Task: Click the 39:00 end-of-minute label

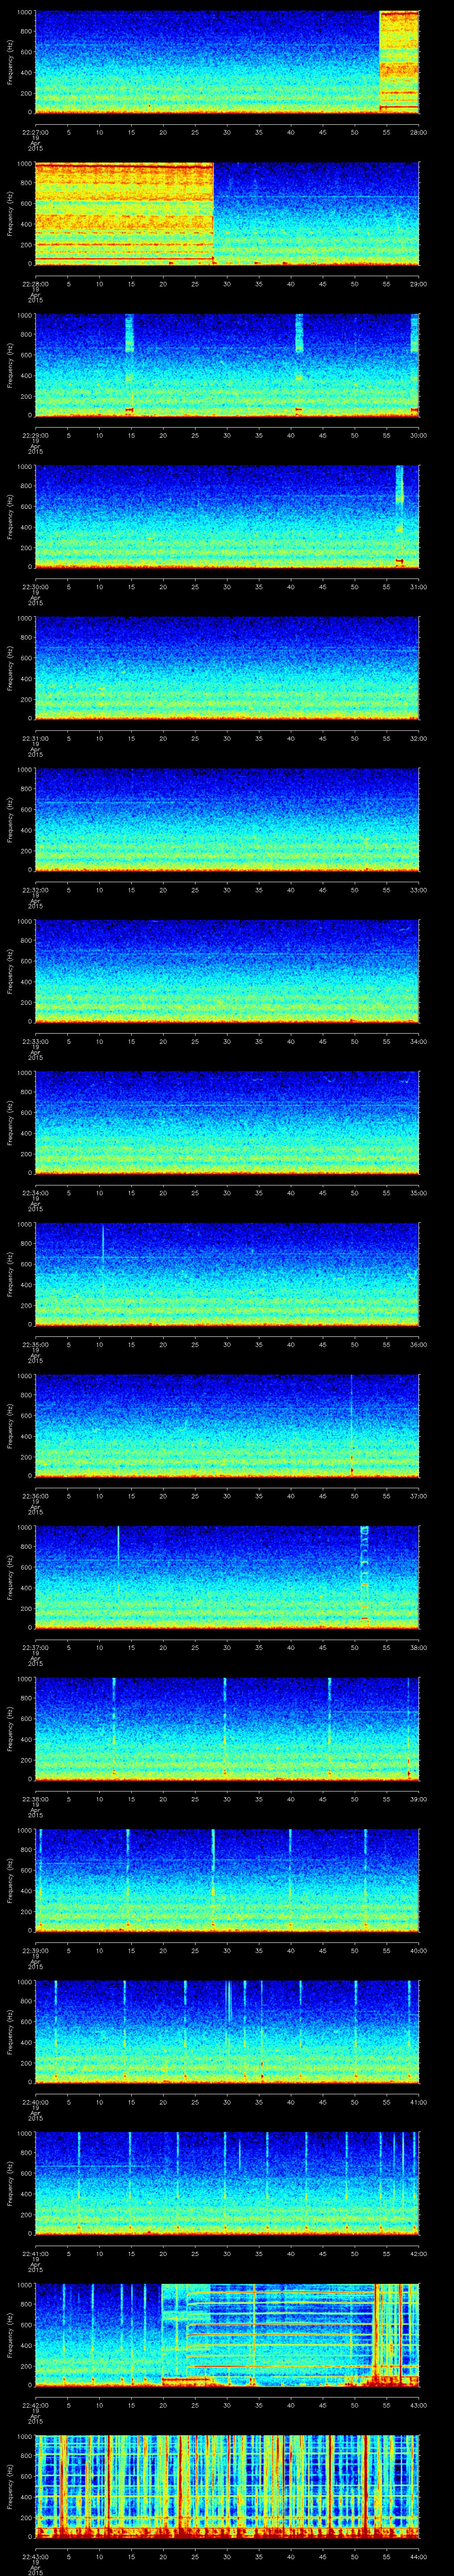Action: point(418,1798)
